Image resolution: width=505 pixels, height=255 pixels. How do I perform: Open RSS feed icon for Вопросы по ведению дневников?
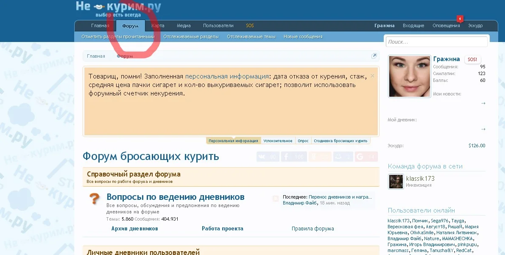coord(275,198)
